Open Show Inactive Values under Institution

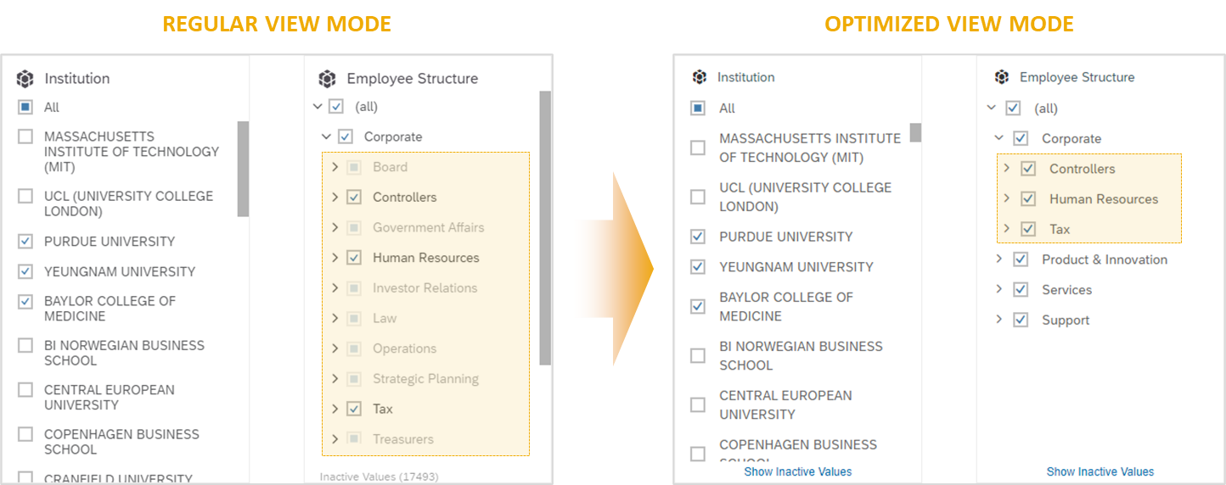tap(798, 471)
